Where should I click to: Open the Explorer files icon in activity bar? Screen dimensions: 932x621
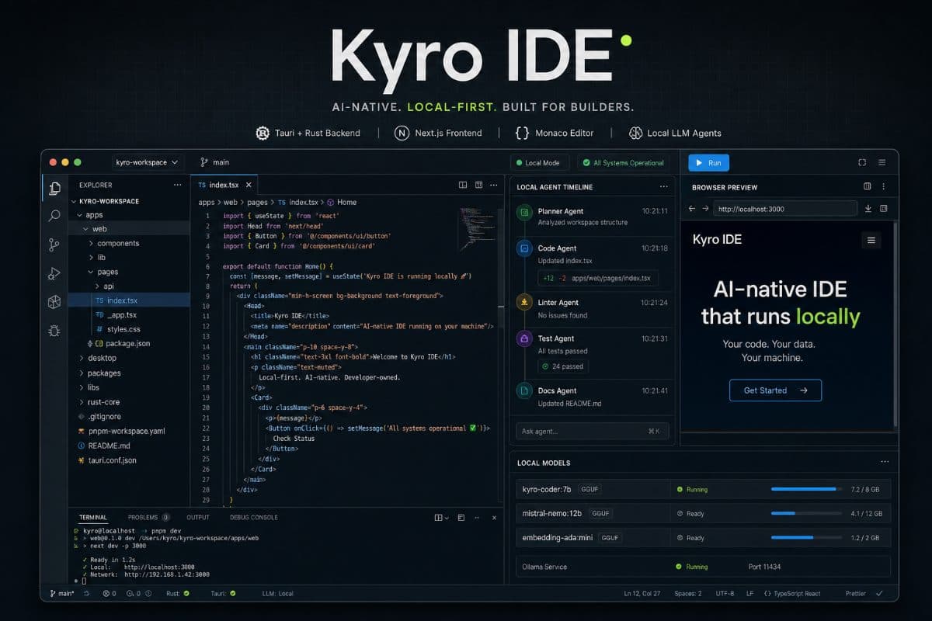coord(54,188)
